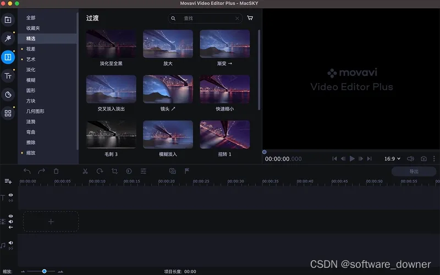Select the transitions tab icon

point(8,57)
